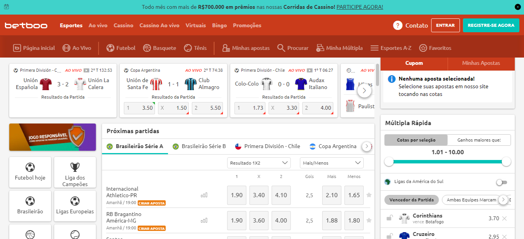The width and height of the screenshot is (524, 239).
Task: Switch to the Cupom tab
Action: click(x=414, y=63)
